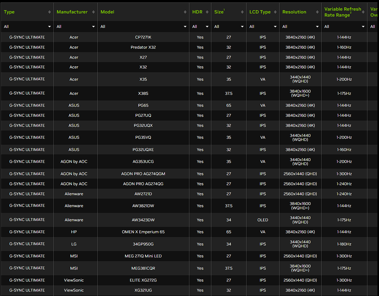
Task: Select the Predator X32 model cell
Action: (143, 47)
